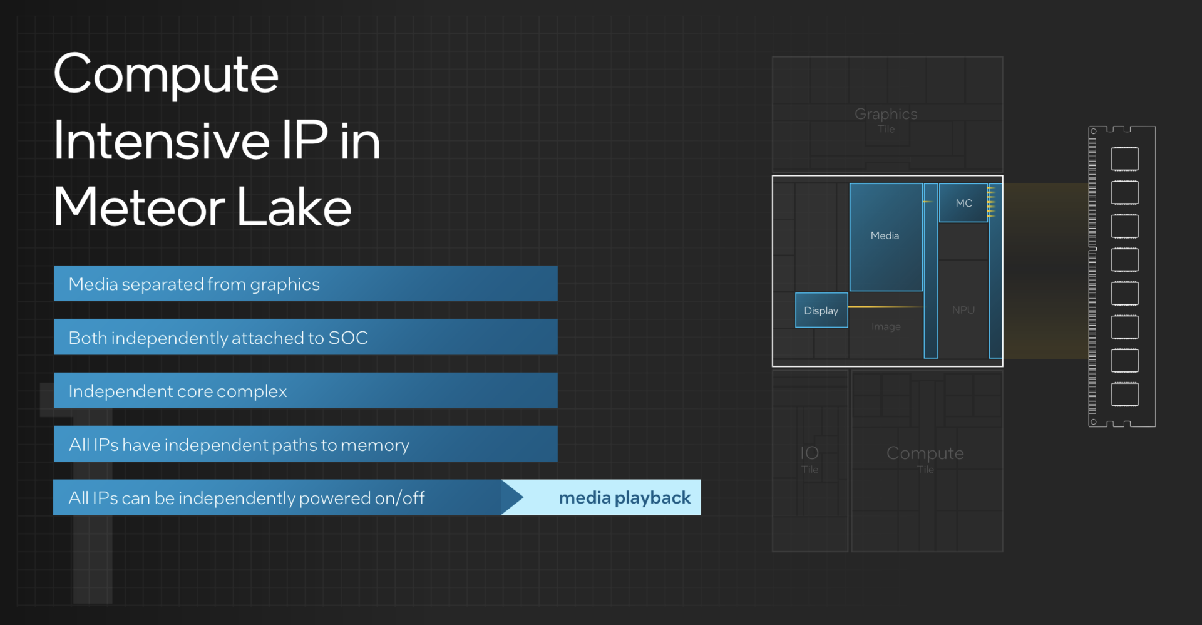Click the dimmed NPU block
This screenshot has width=1202, height=625.
tap(963, 310)
